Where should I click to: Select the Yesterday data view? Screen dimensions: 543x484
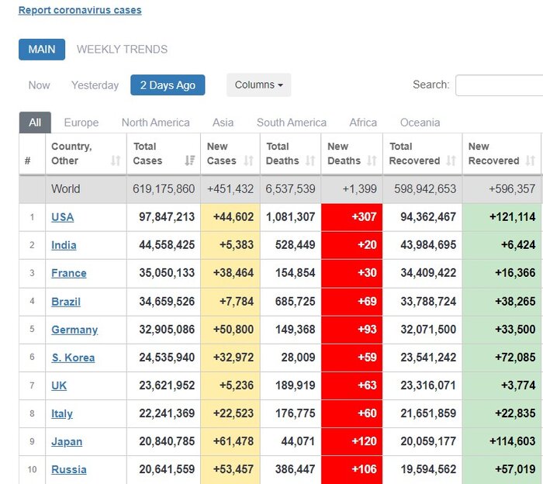click(95, 85)
